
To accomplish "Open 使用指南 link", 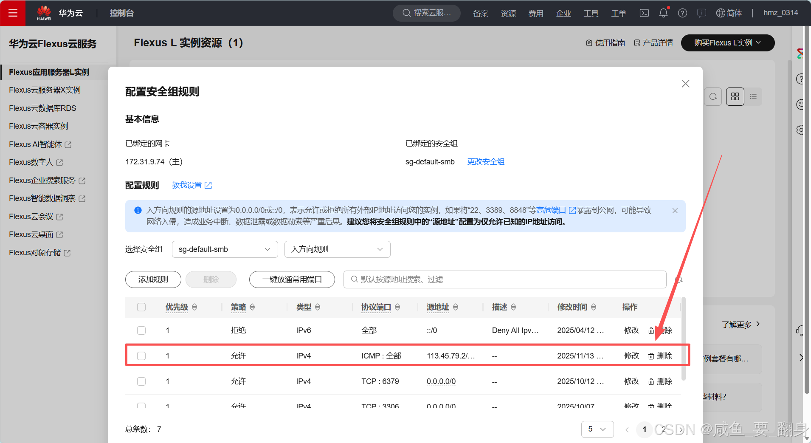I will [x=605, y=43].
